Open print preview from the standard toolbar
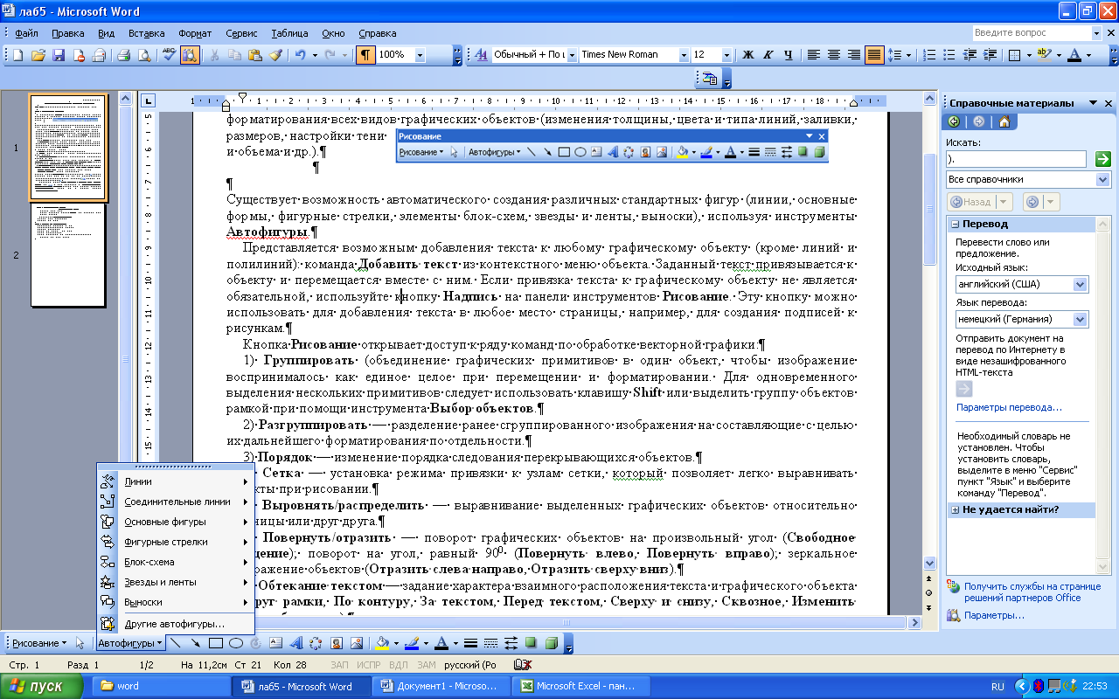The height and width of the screenshot is (699, 1119). [143, 54]
